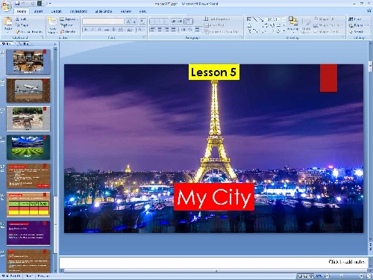The width and height of the screenshot is (373, 280).
Task: Open the font name combo box
Action: (x=103, y=22)
